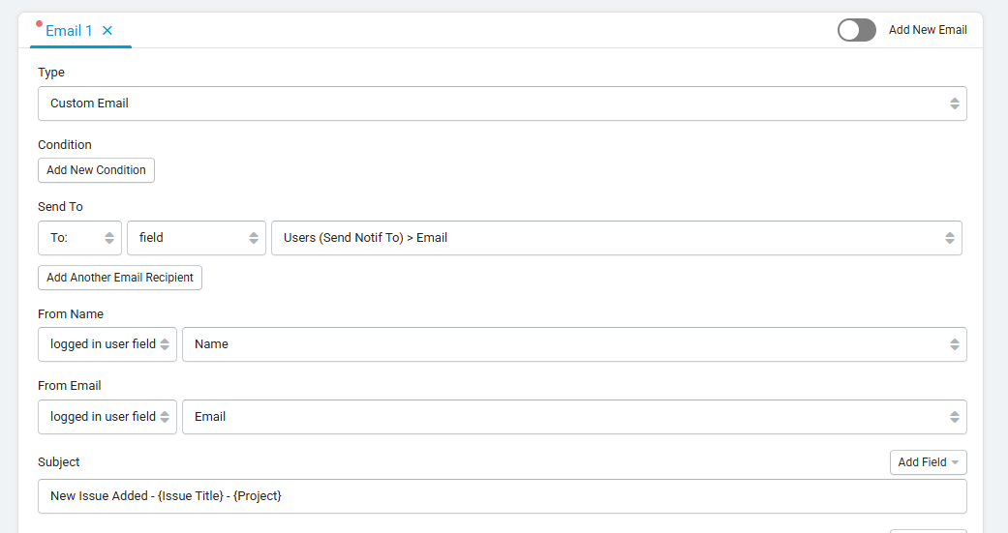
Task: Open the Type dropdown showing Custom Email
Action: (x=503, y=104)
